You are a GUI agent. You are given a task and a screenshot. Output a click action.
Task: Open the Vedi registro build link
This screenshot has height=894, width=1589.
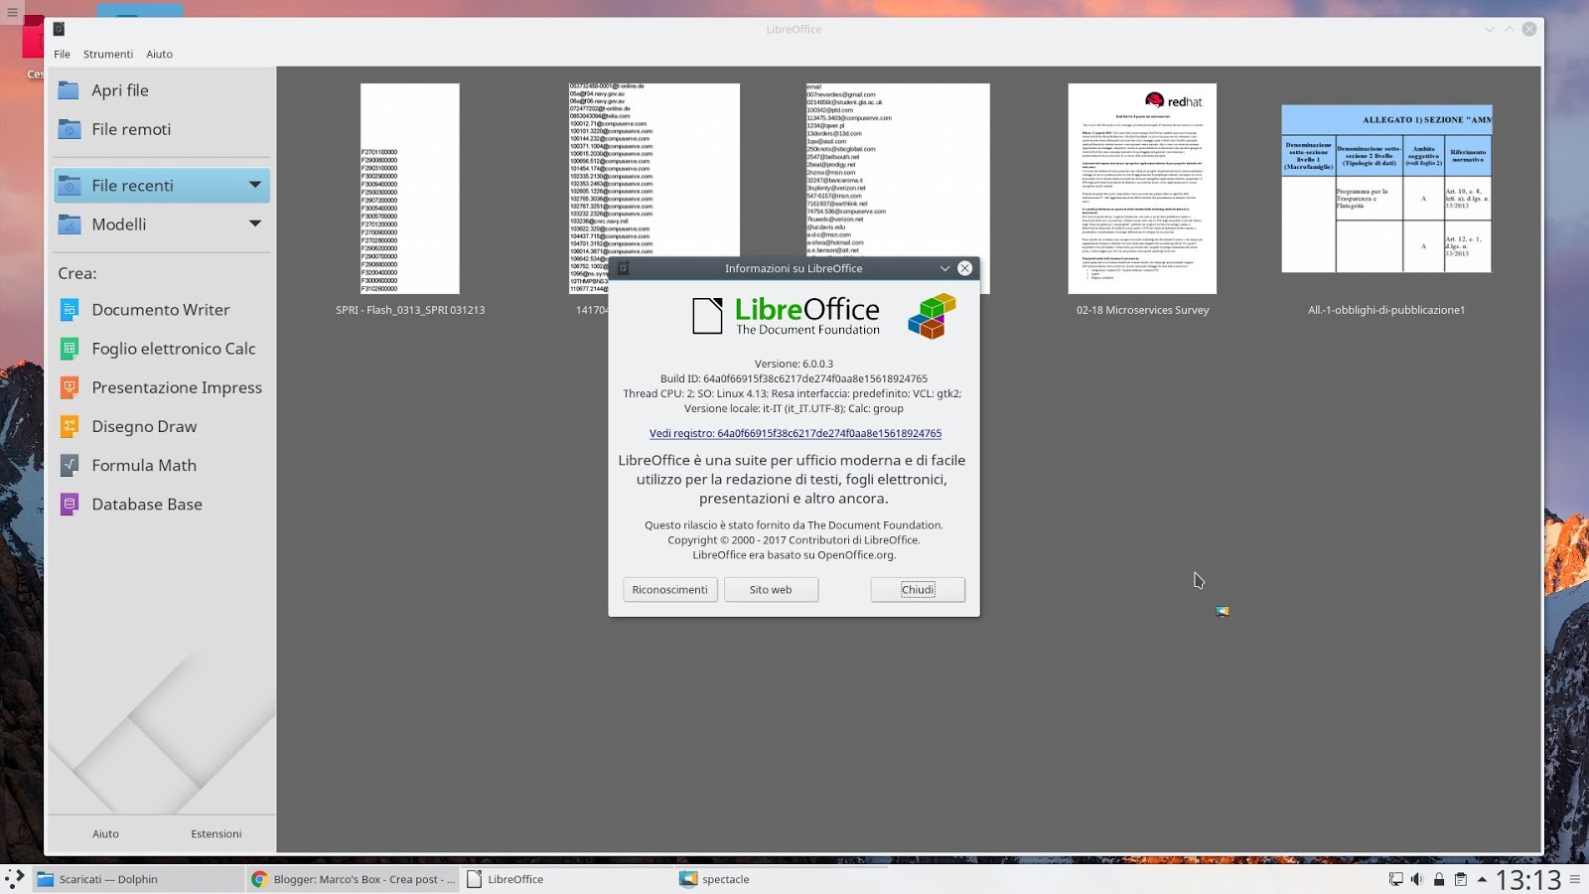point(795,434)
